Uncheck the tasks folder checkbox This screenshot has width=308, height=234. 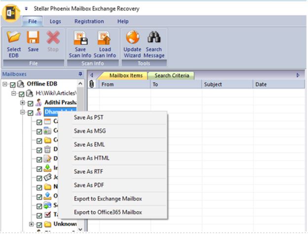(39, 216)
